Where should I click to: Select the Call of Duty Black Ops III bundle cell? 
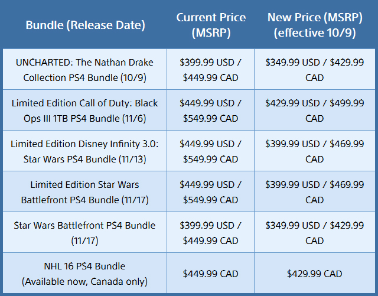pyautogui.click(x=85, y=110)
